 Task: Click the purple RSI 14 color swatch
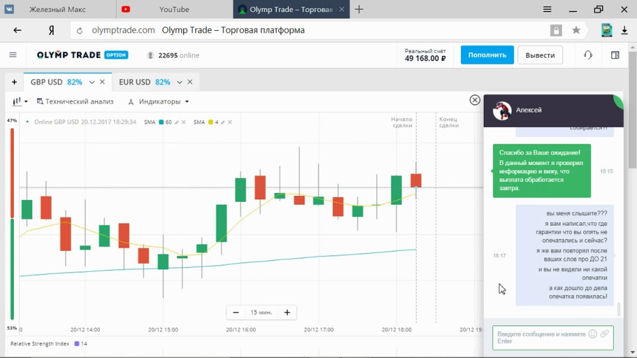(x=77, y=344)
